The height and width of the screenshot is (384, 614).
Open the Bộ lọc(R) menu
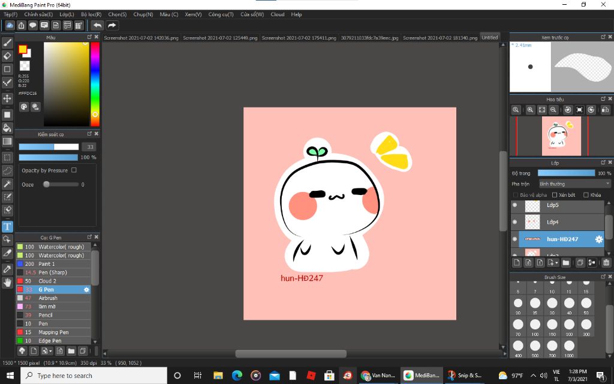point(91,14)
